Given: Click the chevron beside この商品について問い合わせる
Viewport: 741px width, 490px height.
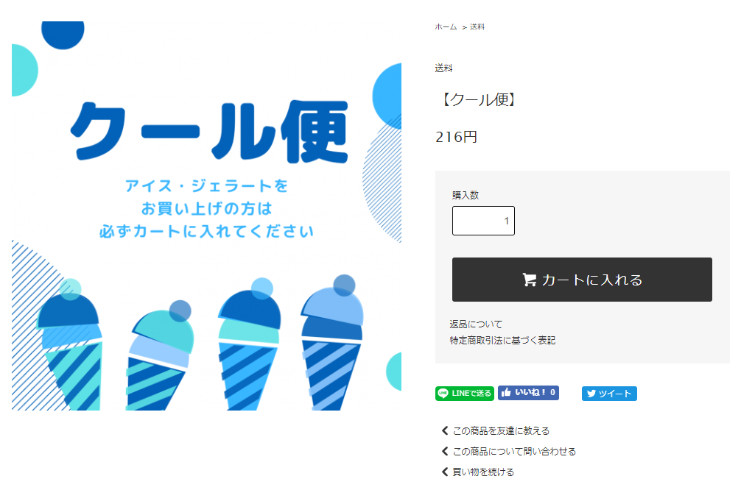Looking at the screenshot, I should 445,451.
